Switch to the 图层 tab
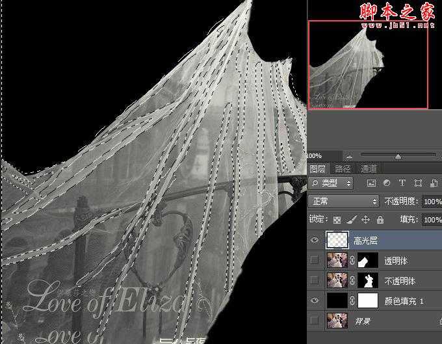The height and width of the screenshot is (344, 442). pyautogui.click(x=318, y=168)
